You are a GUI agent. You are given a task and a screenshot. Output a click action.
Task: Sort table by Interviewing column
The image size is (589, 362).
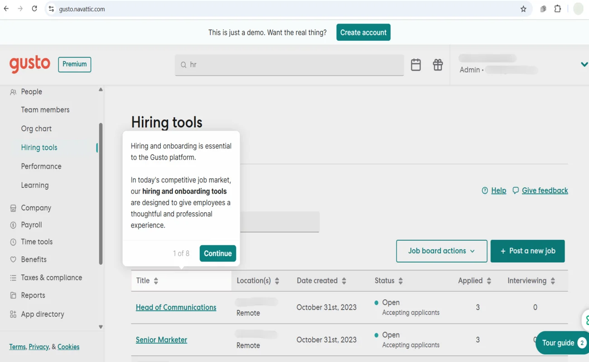pos(553,281)
